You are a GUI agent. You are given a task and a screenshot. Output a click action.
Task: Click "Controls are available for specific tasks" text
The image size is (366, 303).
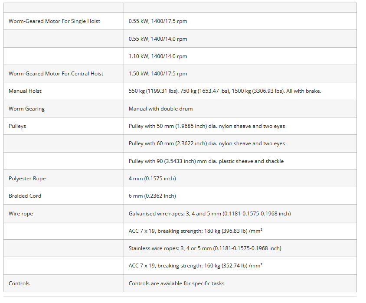click(x=176, y=283)
